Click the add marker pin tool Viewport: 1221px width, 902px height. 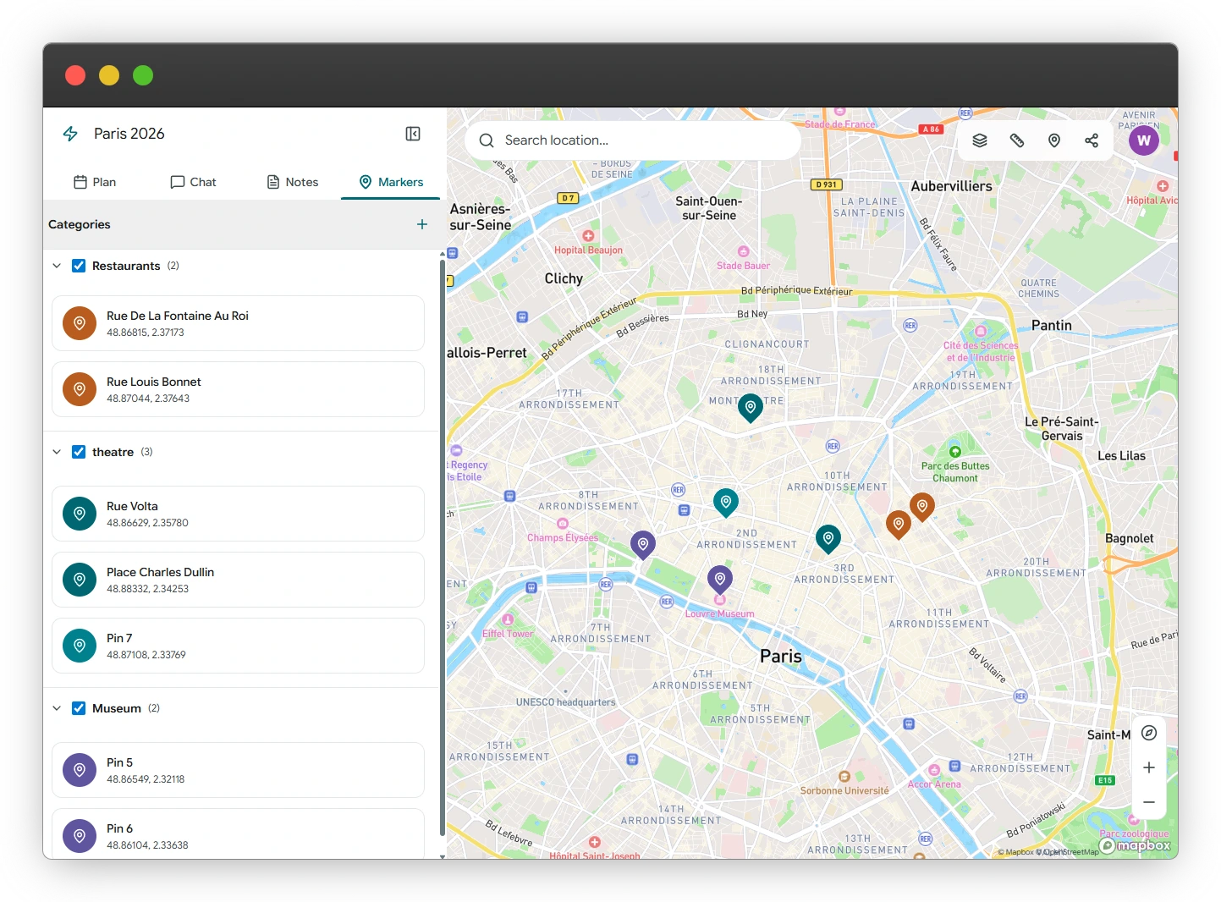pos(1054,140)
